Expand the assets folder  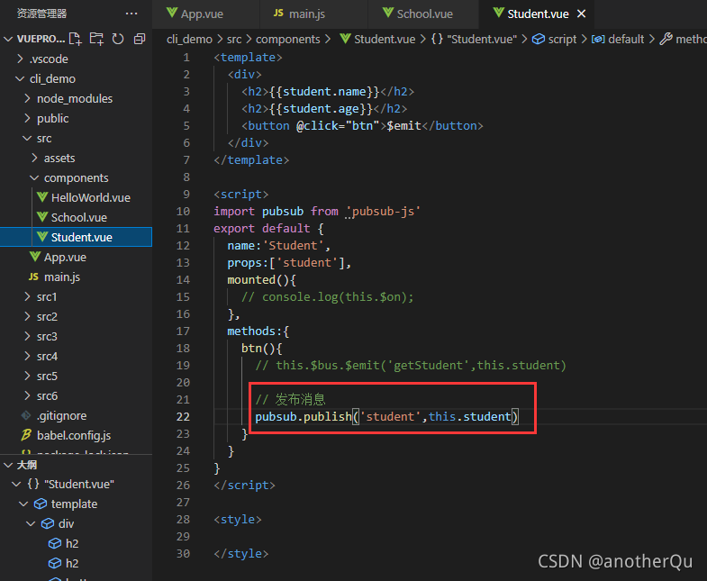tap(34, 159)
